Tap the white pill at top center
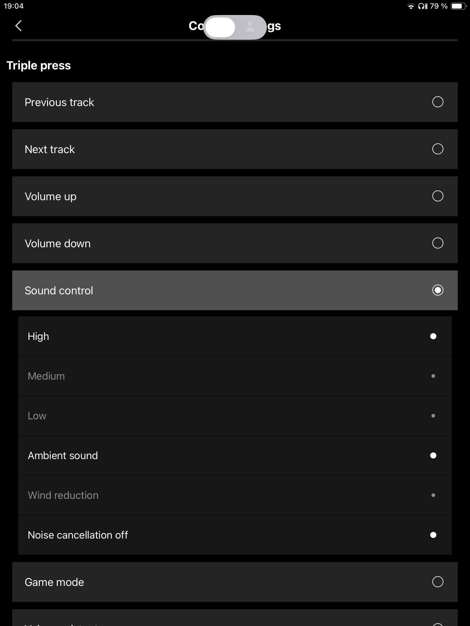 (220, 27)
